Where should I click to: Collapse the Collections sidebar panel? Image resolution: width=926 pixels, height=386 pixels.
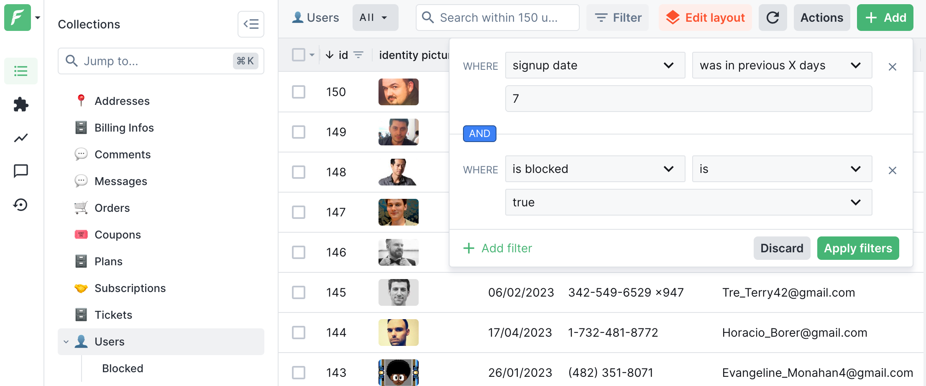(251, 24)
